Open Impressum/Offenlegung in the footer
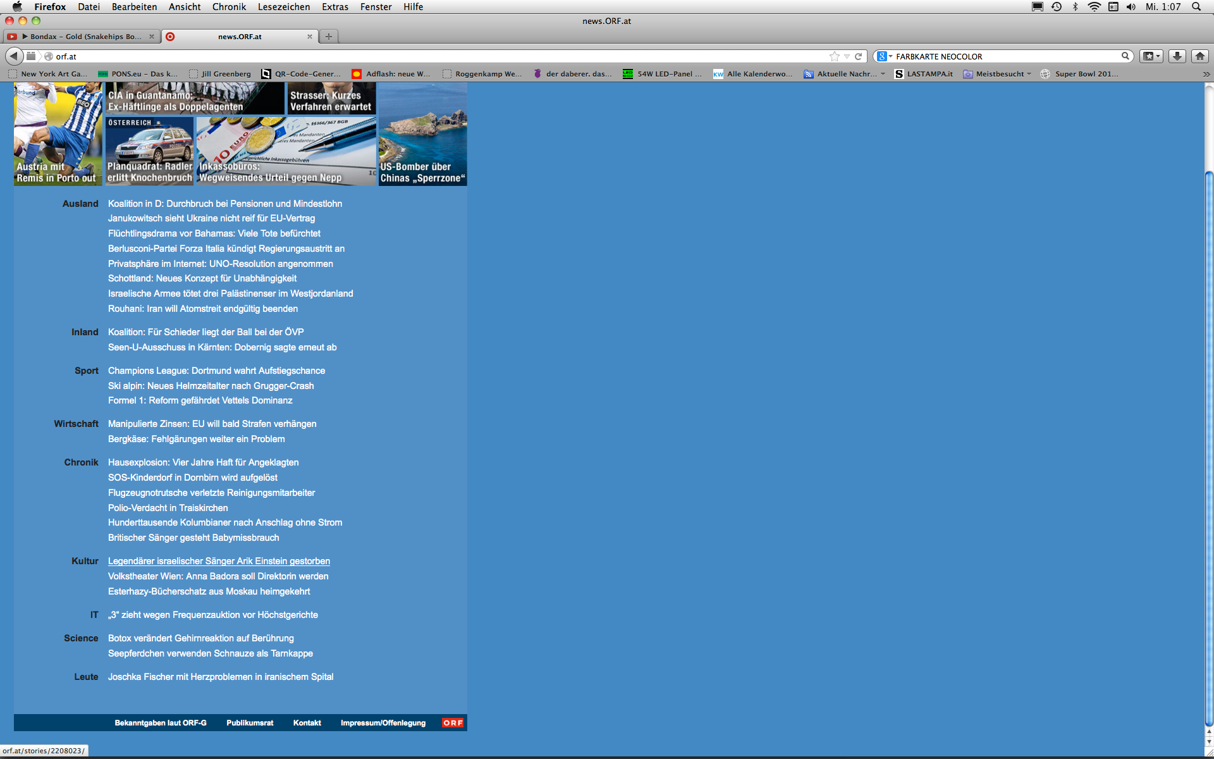 coord(383,723)
